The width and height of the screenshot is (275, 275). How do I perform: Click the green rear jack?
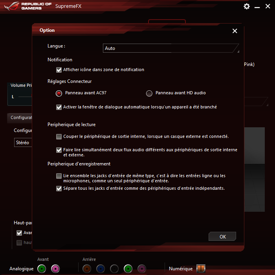tap(128, 268)
